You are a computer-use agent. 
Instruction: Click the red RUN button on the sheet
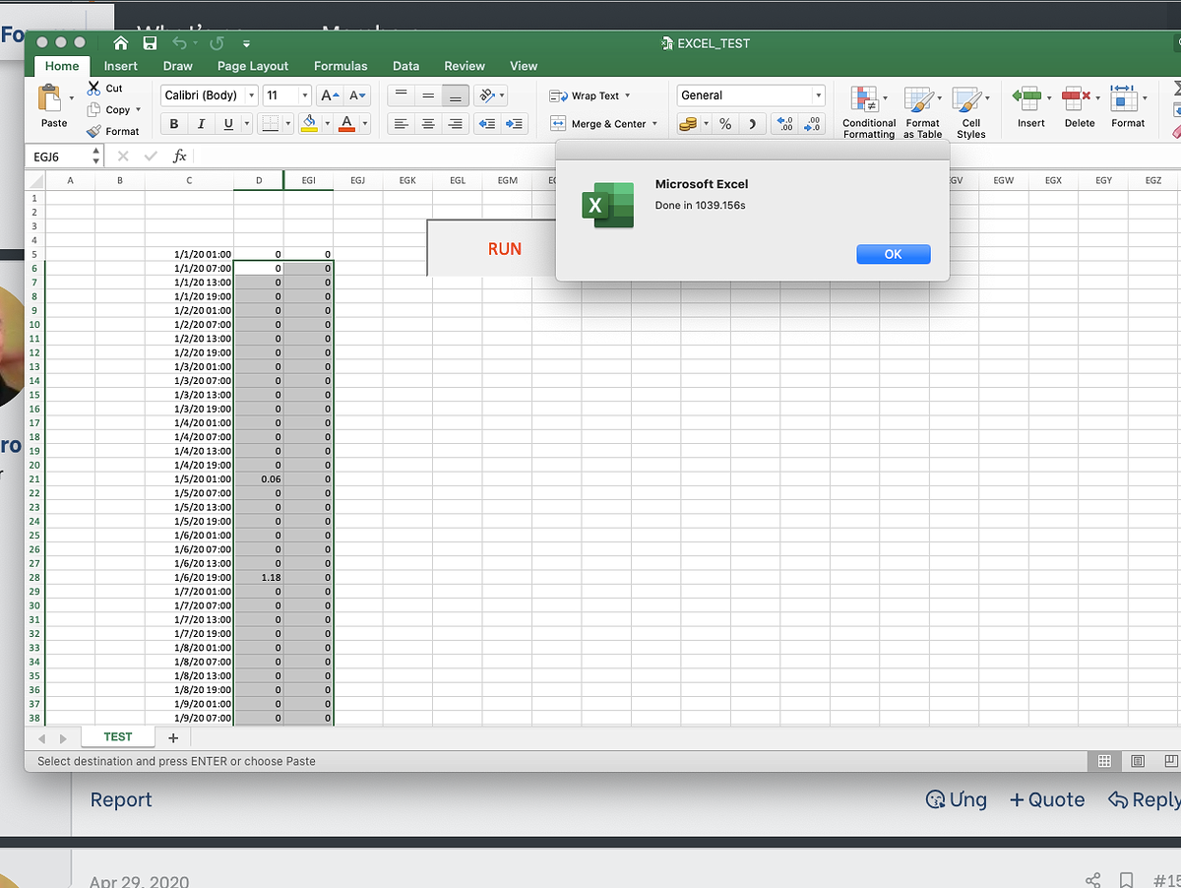coord(489,248)
